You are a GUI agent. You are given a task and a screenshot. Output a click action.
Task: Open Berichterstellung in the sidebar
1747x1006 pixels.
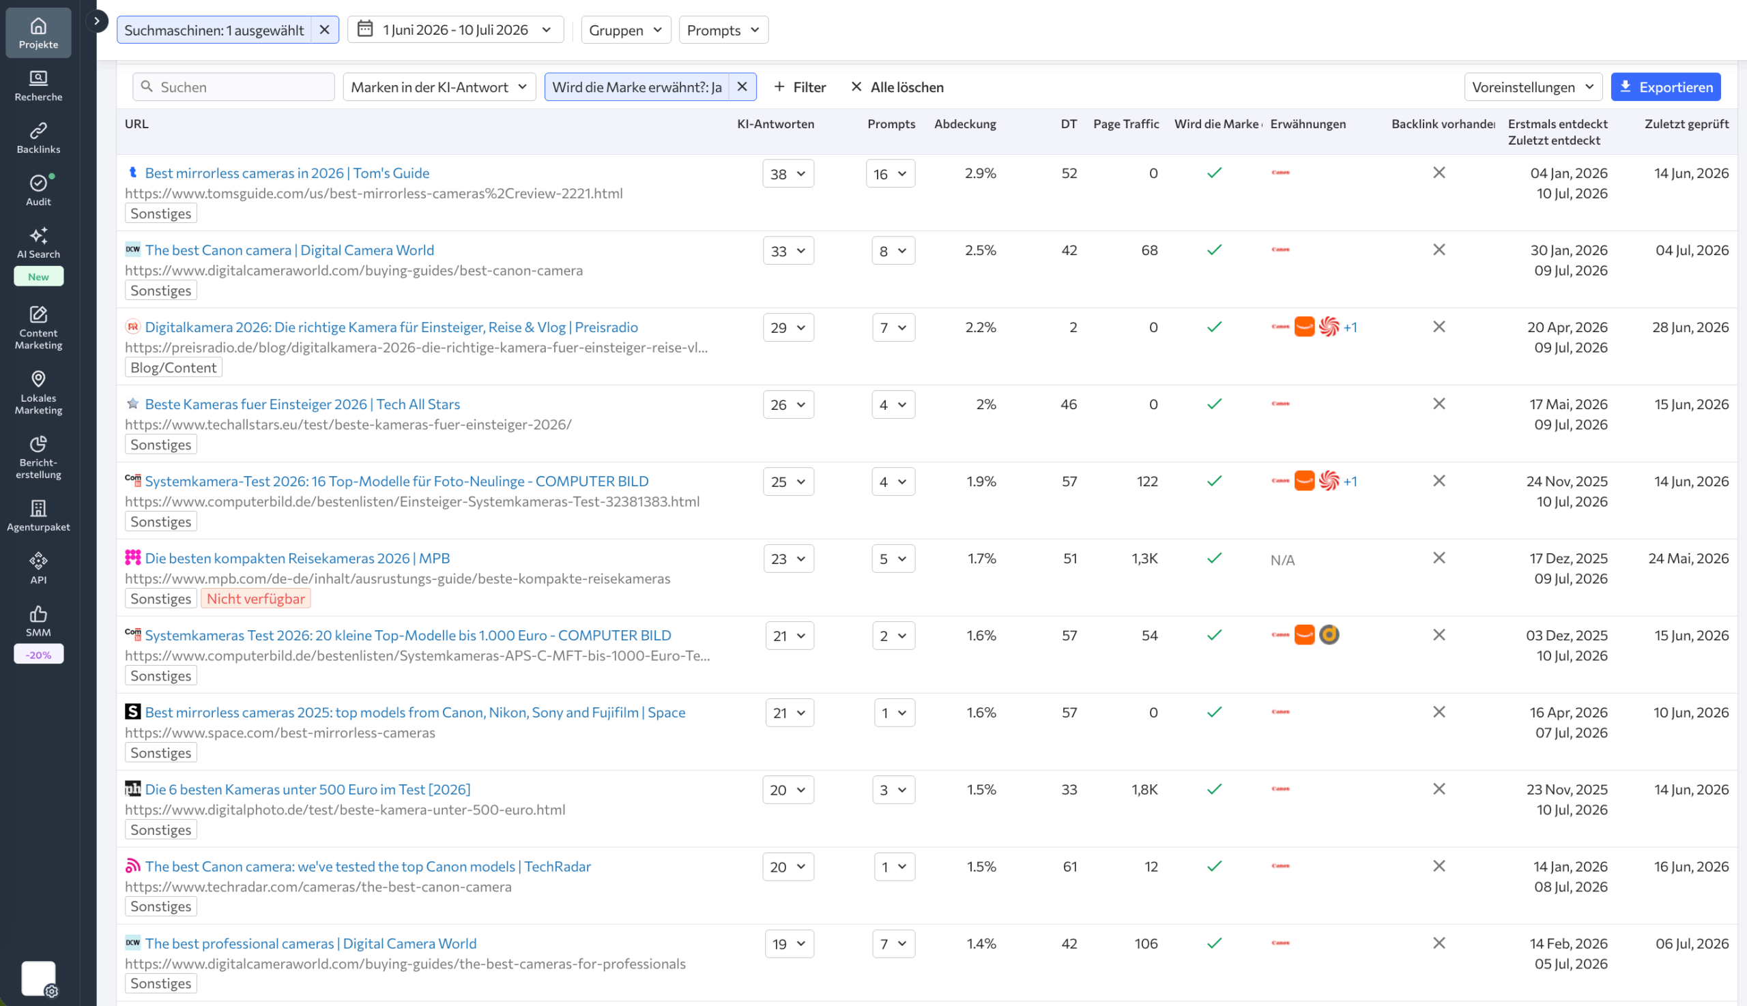pyautogui.click(x=38, y=457)
